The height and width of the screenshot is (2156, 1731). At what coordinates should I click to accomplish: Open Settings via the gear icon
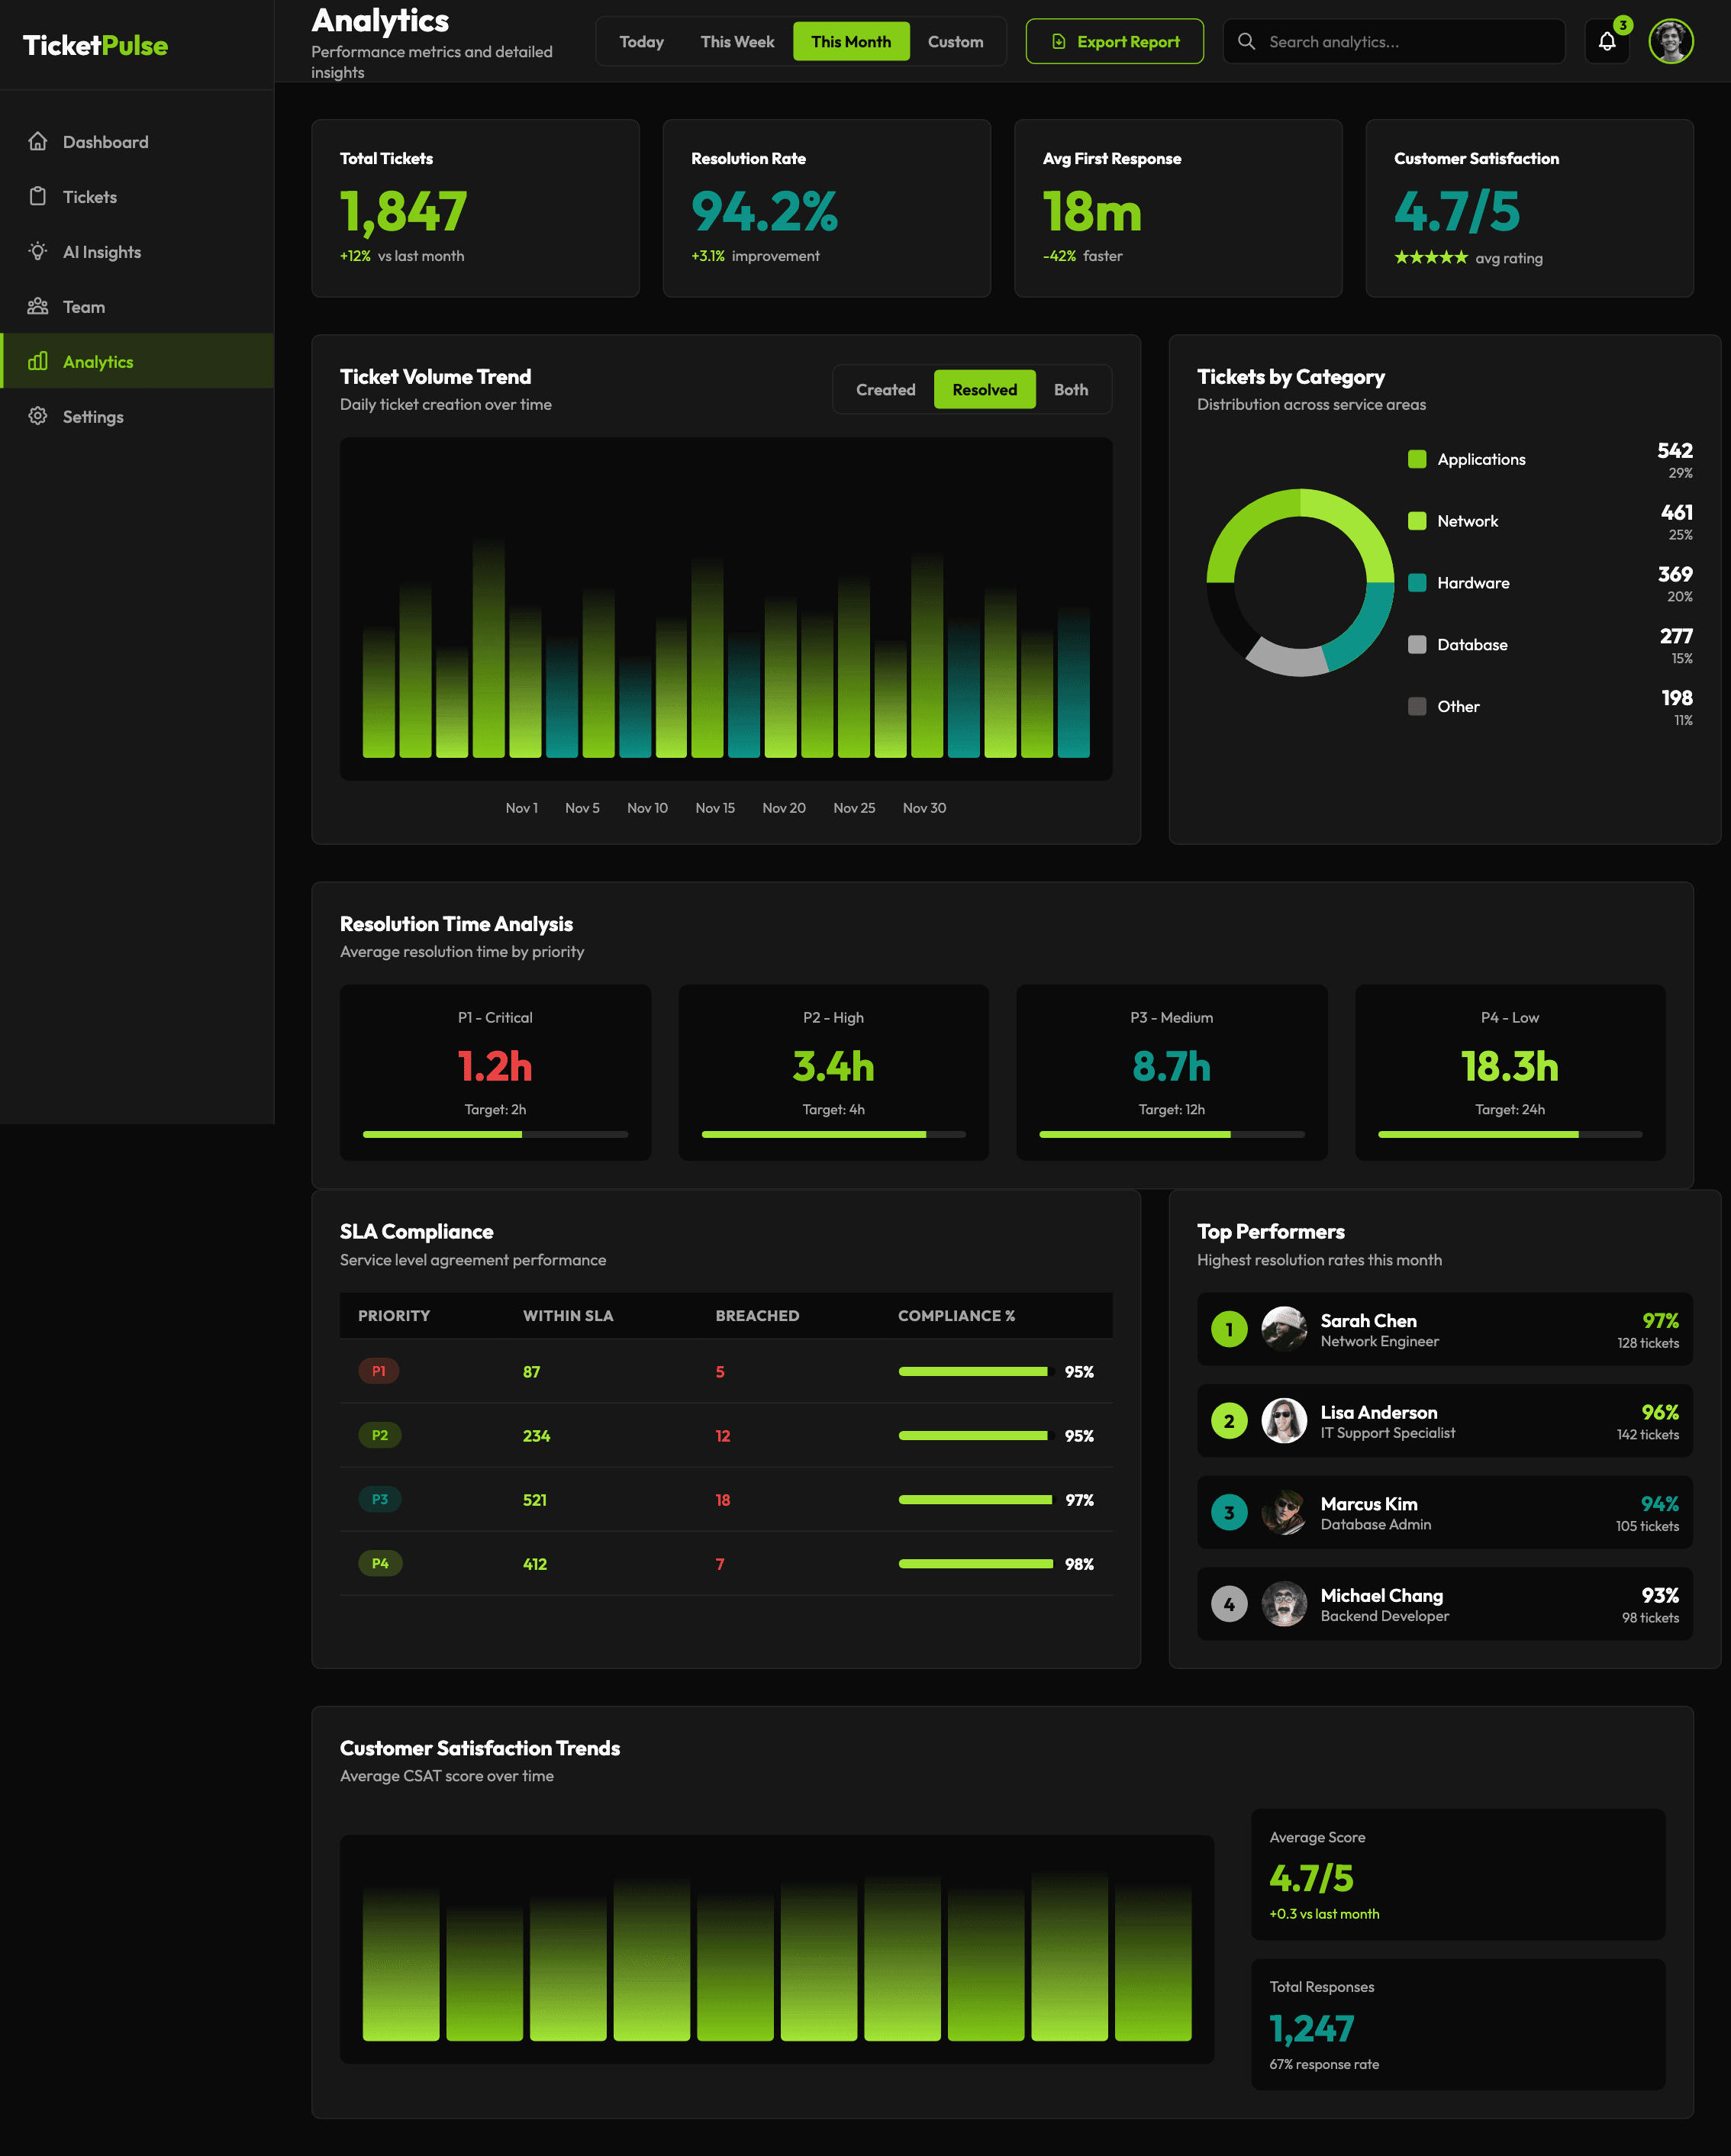point(38,416)
